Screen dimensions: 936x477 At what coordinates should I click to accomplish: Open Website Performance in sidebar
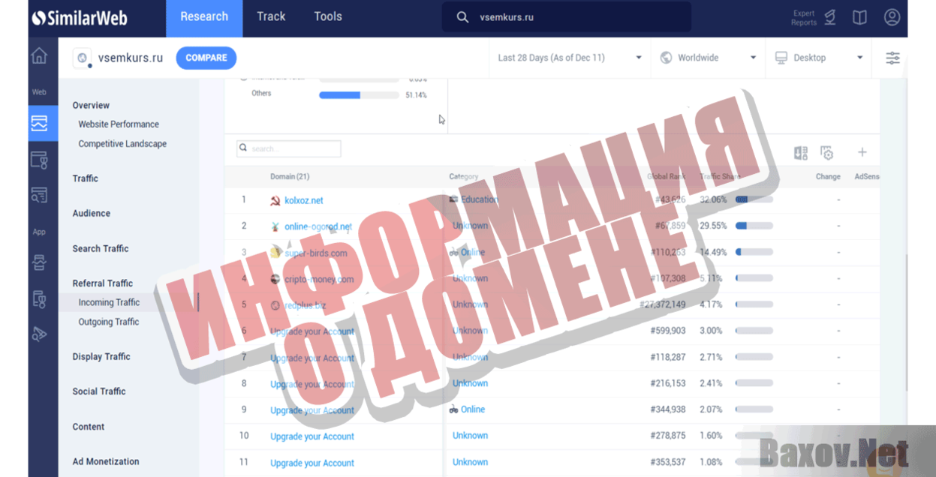[119, 124]
